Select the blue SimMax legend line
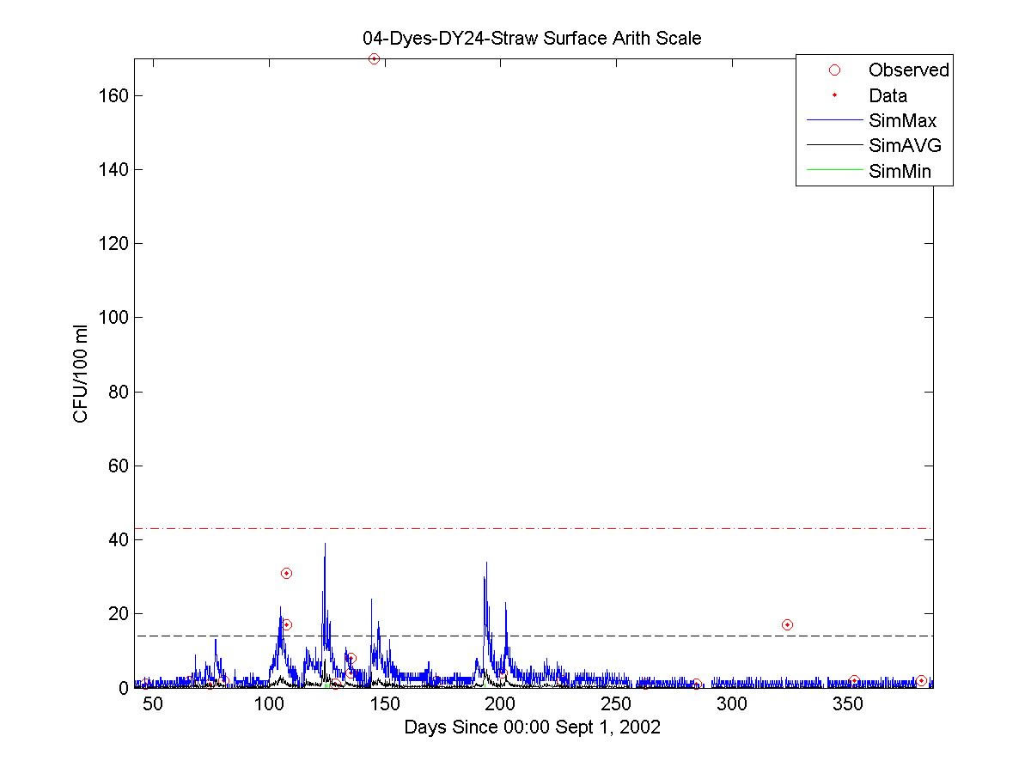 click(833, 120)
